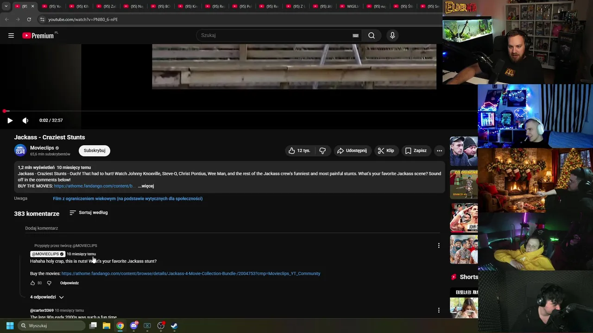Switch to the 'WIGILIA' browser tab

coord(350,6)
